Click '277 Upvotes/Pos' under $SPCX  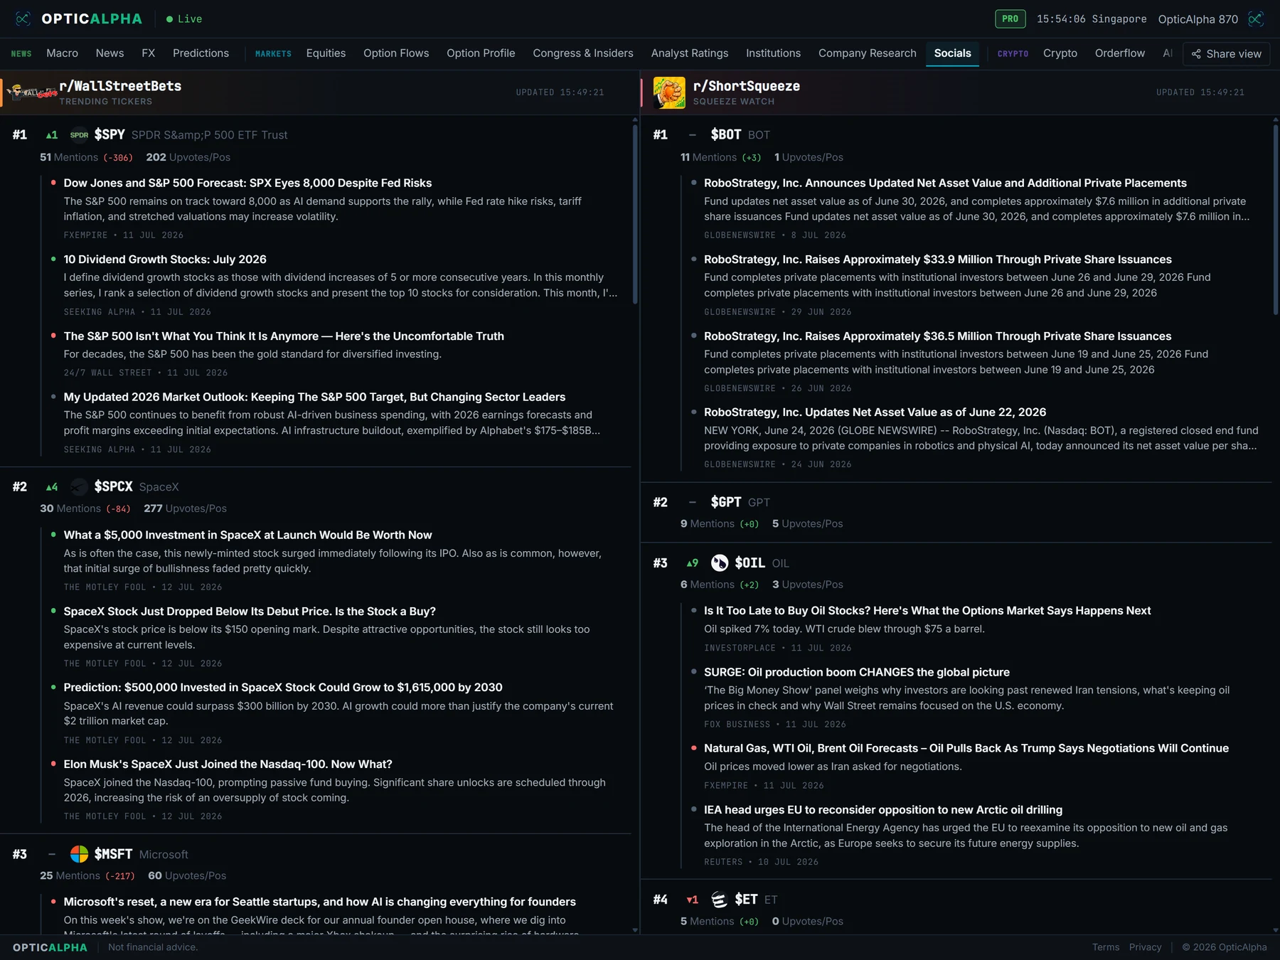(185, 508)
